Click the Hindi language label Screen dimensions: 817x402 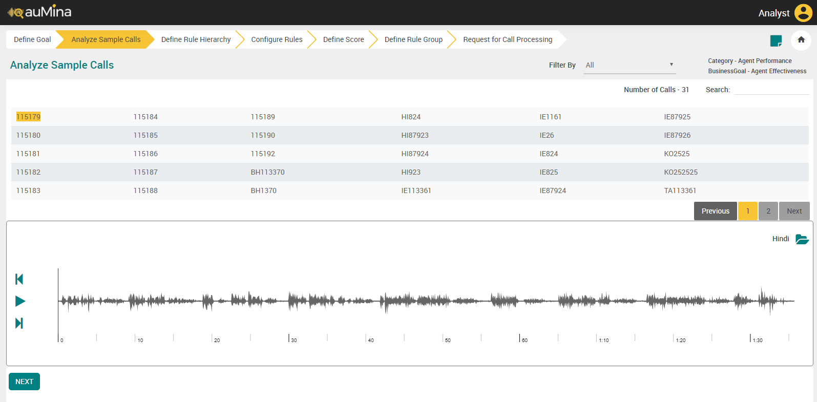[x=781, y=239]
